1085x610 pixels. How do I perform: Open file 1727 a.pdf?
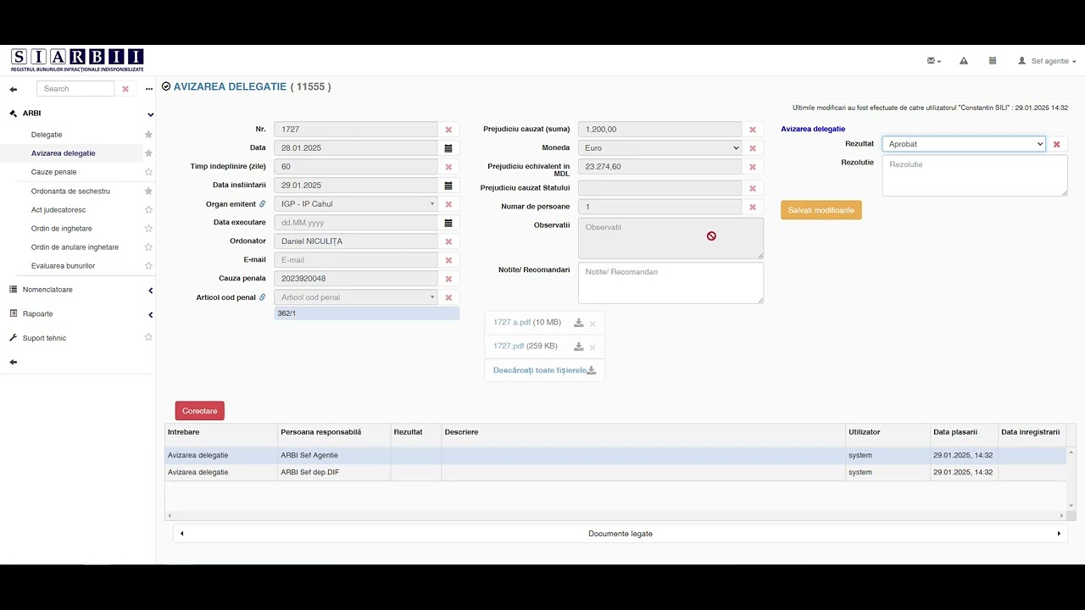(x=512, y=323)
